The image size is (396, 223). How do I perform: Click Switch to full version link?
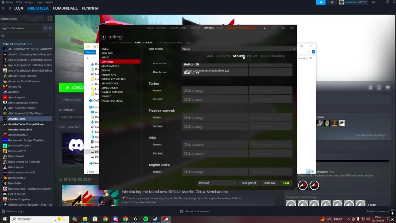point(241,28)
